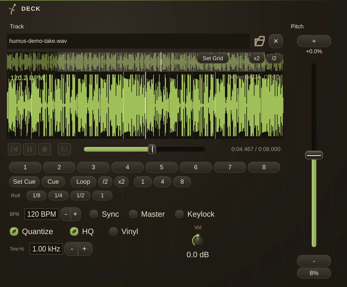Viewport: 347px width, 287px height.
Task: Click the 0.0 dB volume value
Action: [x=198, y=255]
